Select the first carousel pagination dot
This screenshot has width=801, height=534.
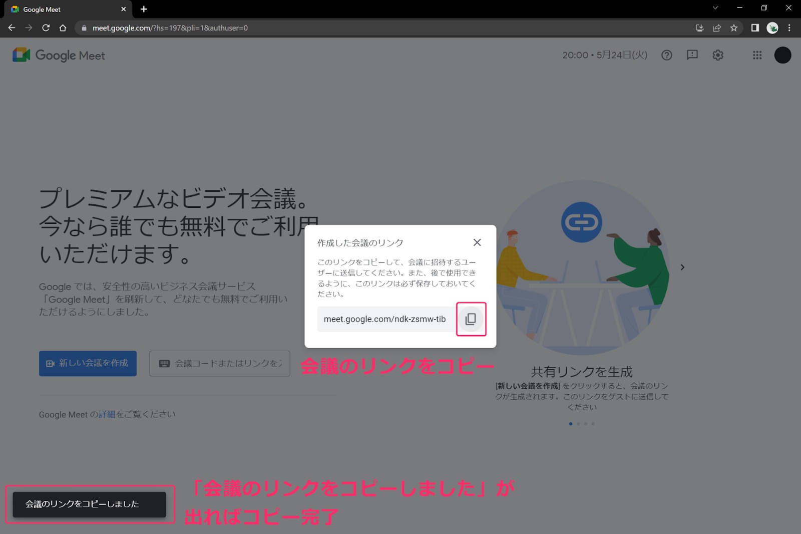tap(571, 424)
